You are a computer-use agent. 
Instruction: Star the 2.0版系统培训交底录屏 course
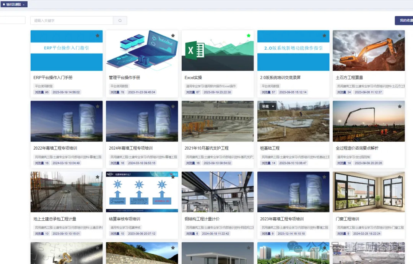pos(324,36)
